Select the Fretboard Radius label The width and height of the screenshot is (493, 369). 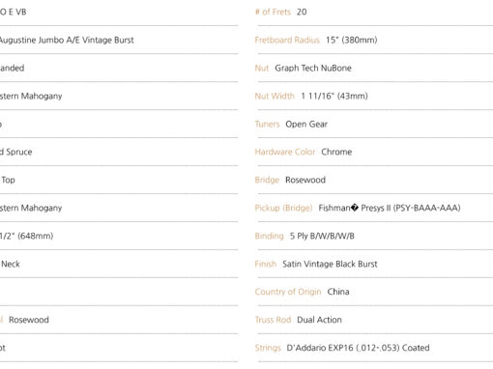tap(287, 40)
